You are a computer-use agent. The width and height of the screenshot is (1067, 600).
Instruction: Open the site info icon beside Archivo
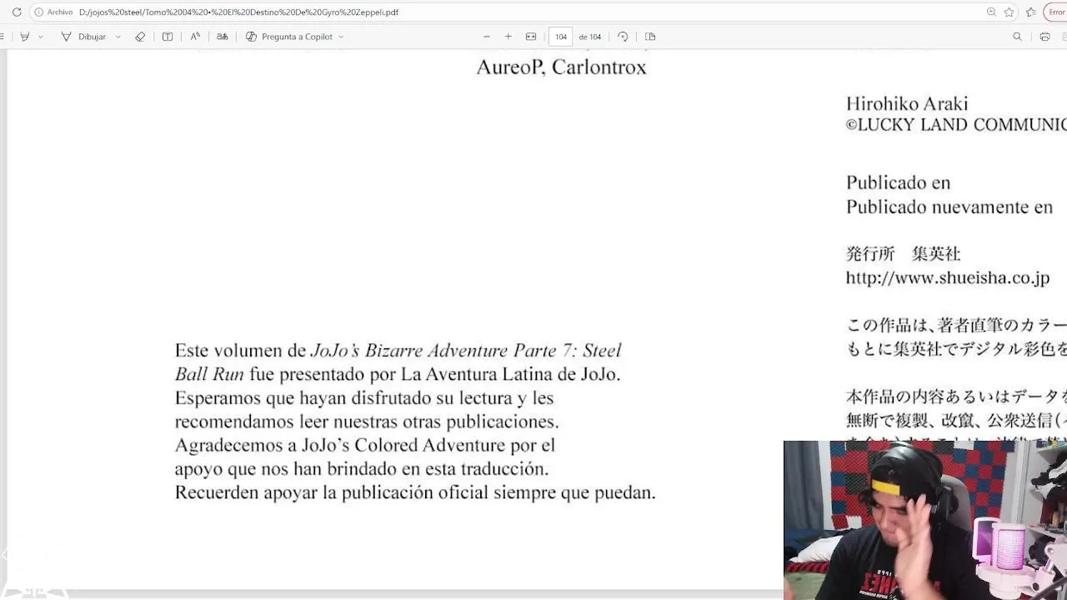pyautogui.click(x=39, y=12)
